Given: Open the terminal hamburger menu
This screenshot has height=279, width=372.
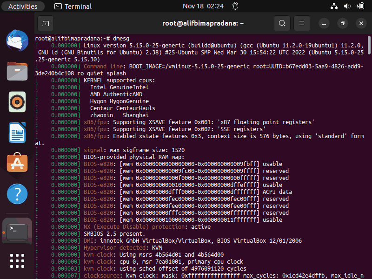Looking at the screenshot, I should tap(301, 23).
